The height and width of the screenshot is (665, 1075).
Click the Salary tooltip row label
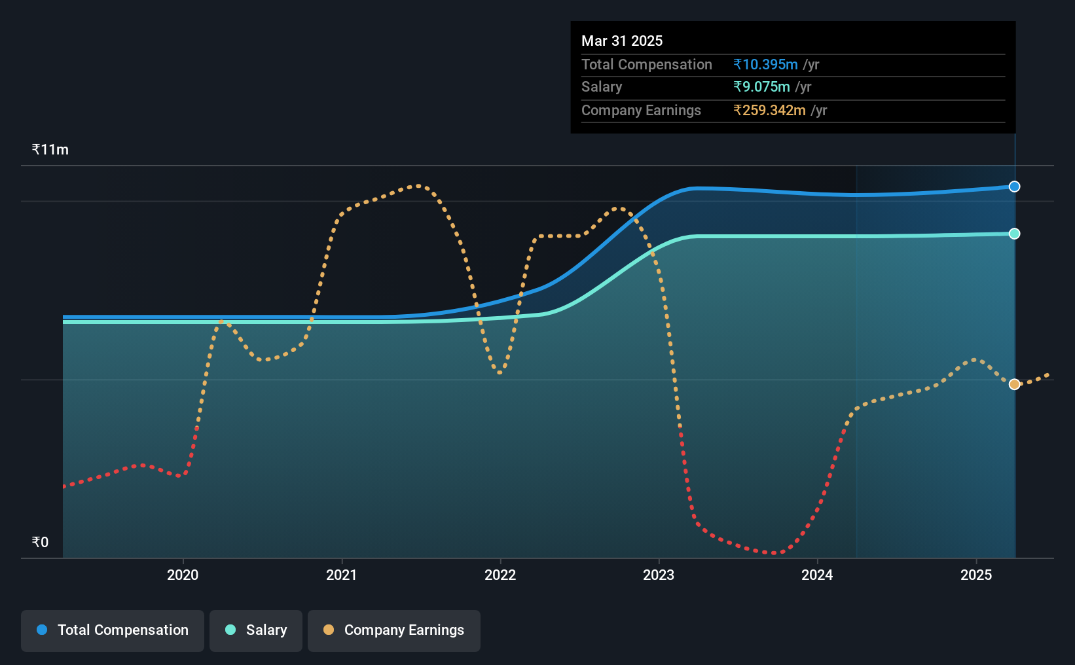coord(602,86)
